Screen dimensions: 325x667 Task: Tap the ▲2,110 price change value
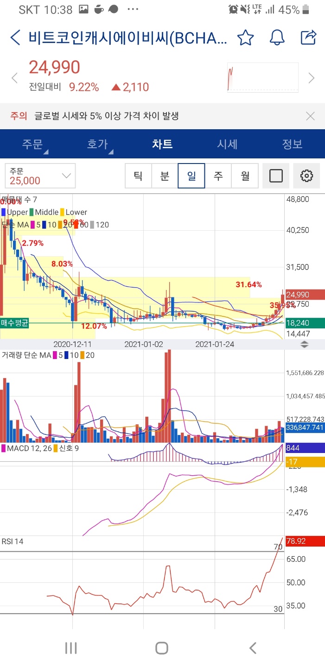pyautogui.click(x=130, y=87)
